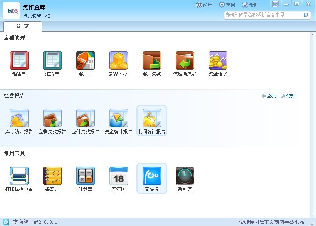
Task: Open 应收欠款报告 receivables report
Action: pos(52,119)
